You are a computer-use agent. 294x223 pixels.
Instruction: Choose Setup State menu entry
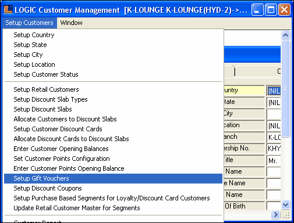coord(113,45)
